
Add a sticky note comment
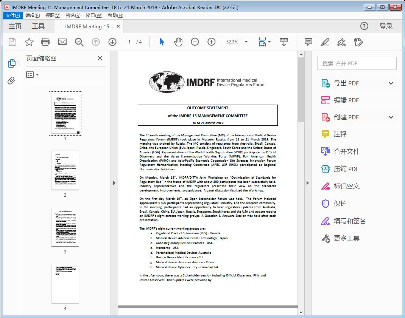pos(308,42)
